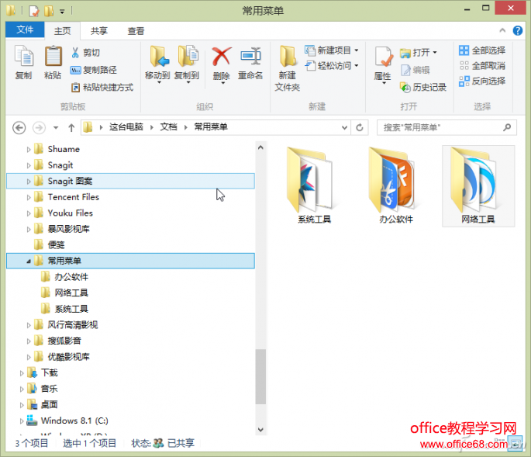Viewport: 531px width, 457px height.
Task: Click 这台电脑 in the address path
Action: click(x=126, y=127)
